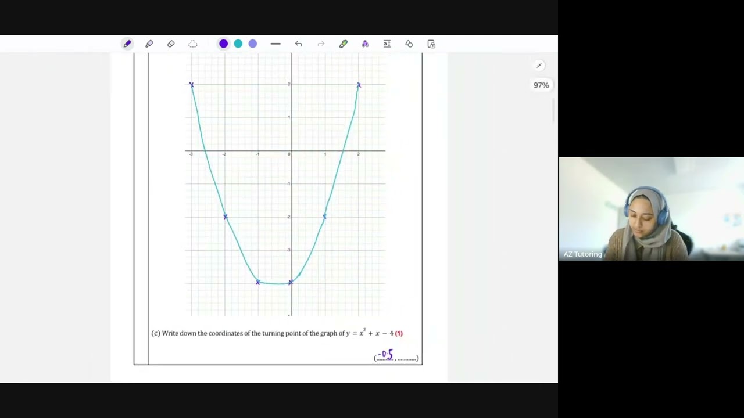Select the highlighter tool
Viewport: 744px width, 418px height.
pyautogui.click(x=149, y=44)
